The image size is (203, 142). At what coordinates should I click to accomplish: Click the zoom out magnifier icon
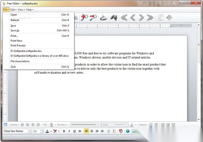(93, 18)
